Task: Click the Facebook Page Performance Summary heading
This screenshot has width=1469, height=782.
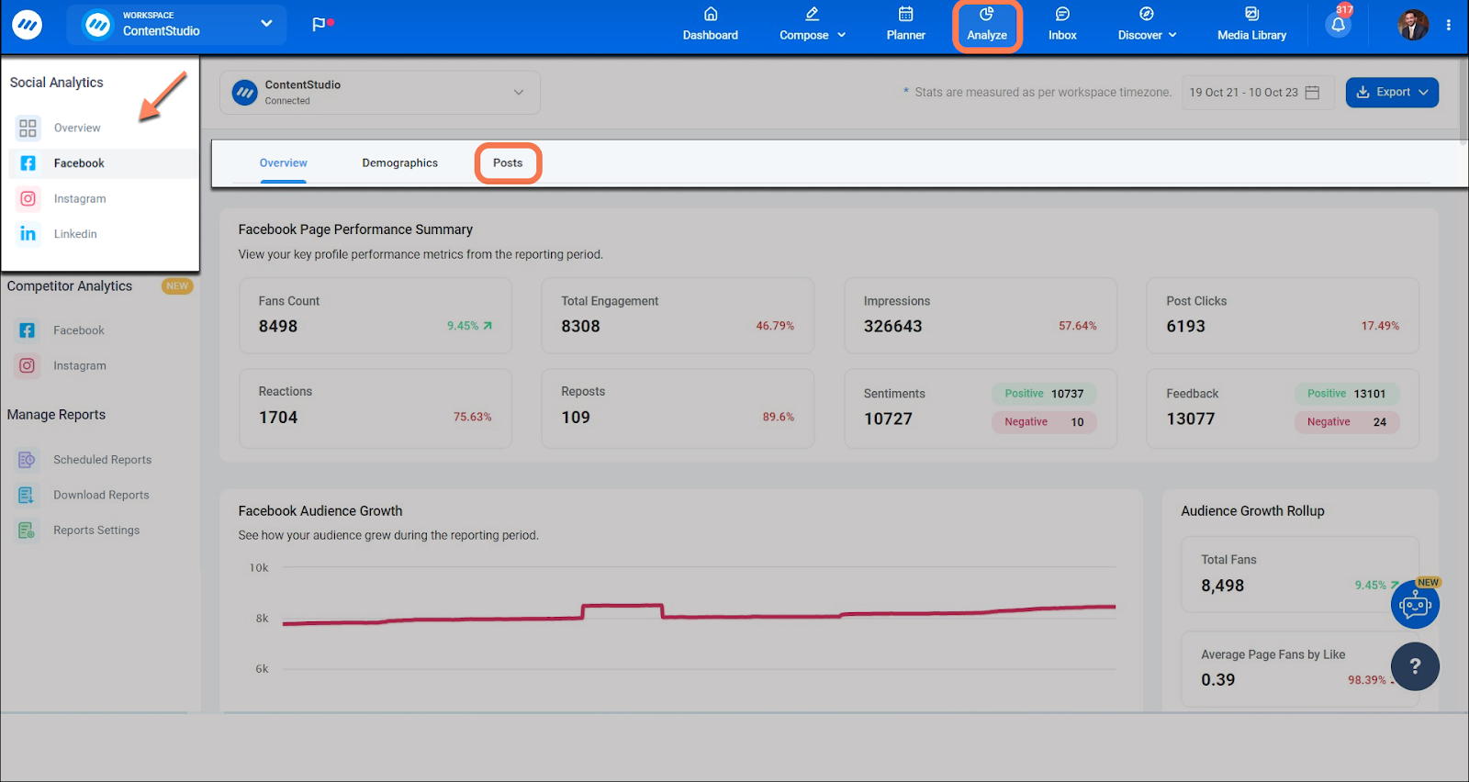Action: pyautogui.click(x=355, y=229)
